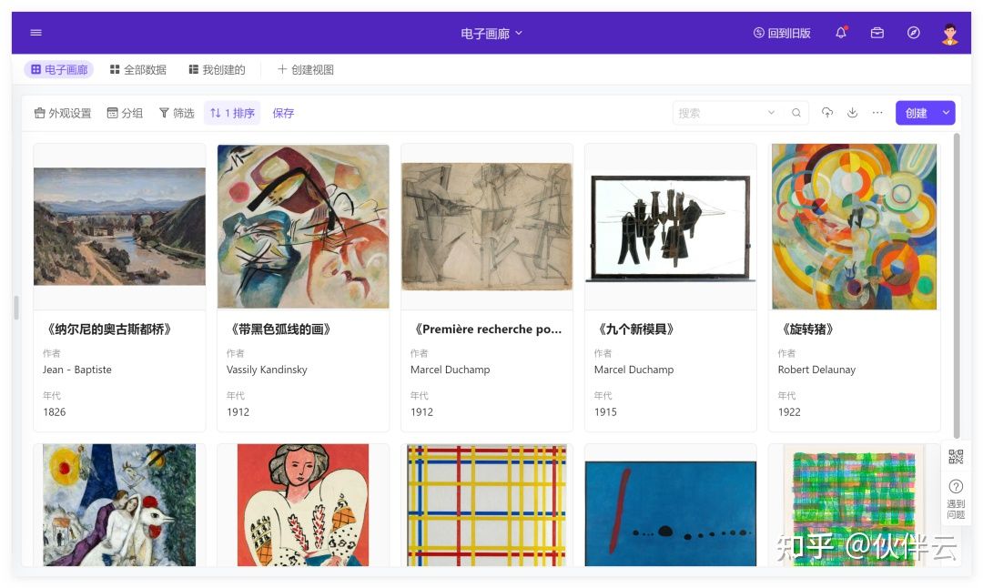The image size is (983, 588).
Task: Open the hamburger menu in purple header
Action: coord(35,33)
